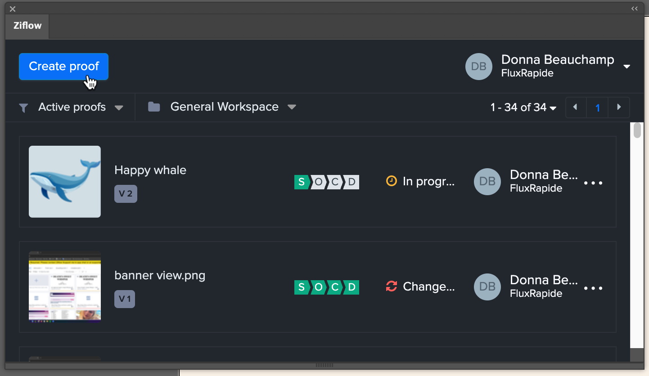This screenshot has height=376, width=649.
Task: Open more options for Happy whale proof
Action: tap(593, 183)
